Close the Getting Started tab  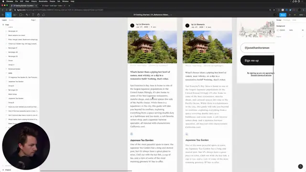pos(36,6)
